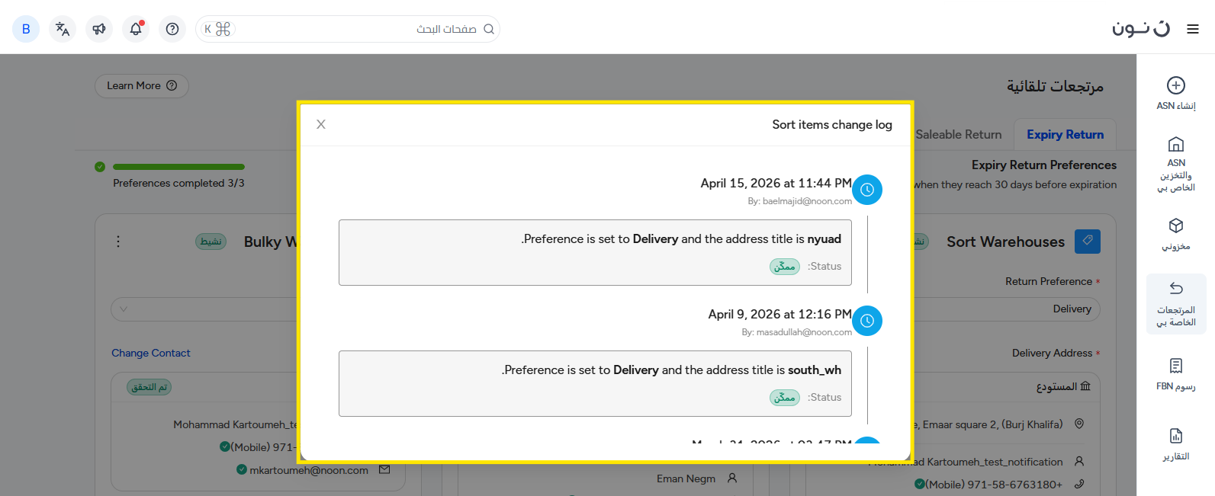Click the clock icon for April 15 entry
The height and width of the screenshot is (496, 1215).
pyautogui.click(x=867, y=190)
